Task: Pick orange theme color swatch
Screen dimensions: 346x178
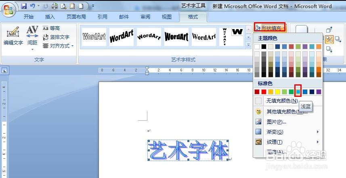Action: 319,46
